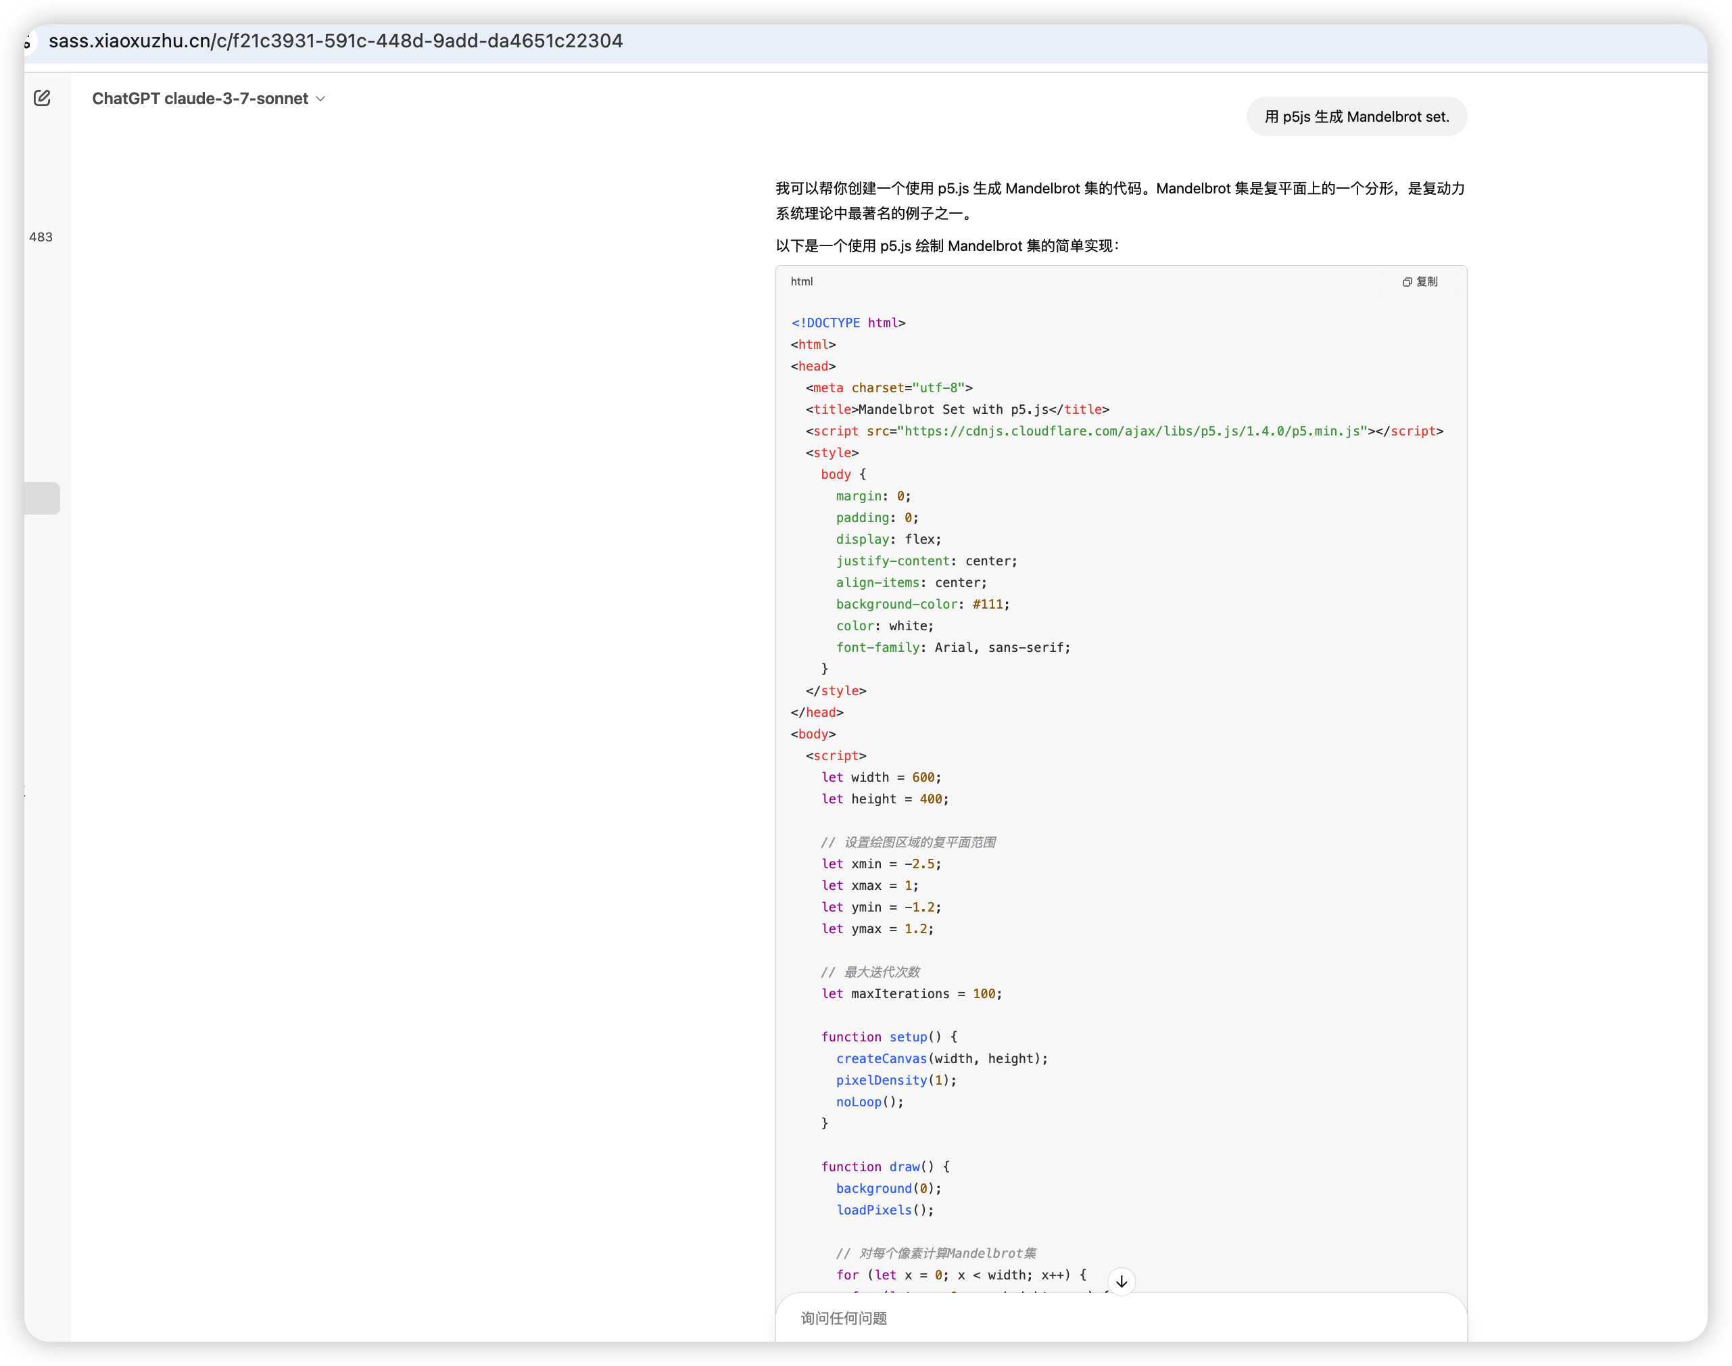Image resolution: width=1732 pixels, height=1366 pixels.
Task: Click the maxIterations = 100 code line
Action: (x=911, y=993)
